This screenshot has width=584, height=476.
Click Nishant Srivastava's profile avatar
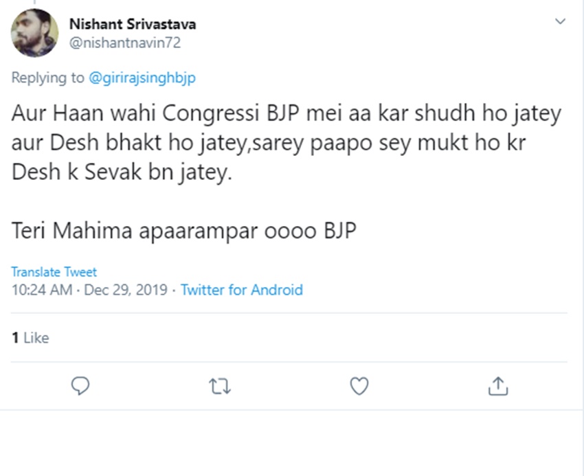coord(35,33)
